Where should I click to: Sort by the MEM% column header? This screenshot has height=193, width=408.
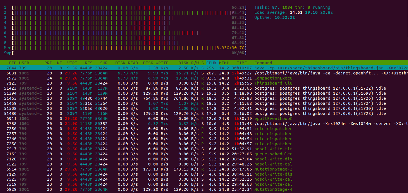224,63
